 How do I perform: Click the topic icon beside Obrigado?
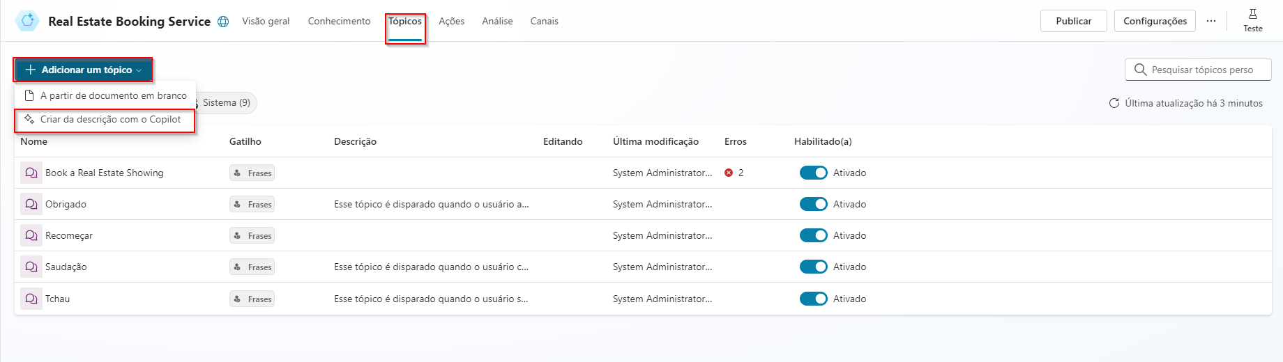tap(31, 204)
